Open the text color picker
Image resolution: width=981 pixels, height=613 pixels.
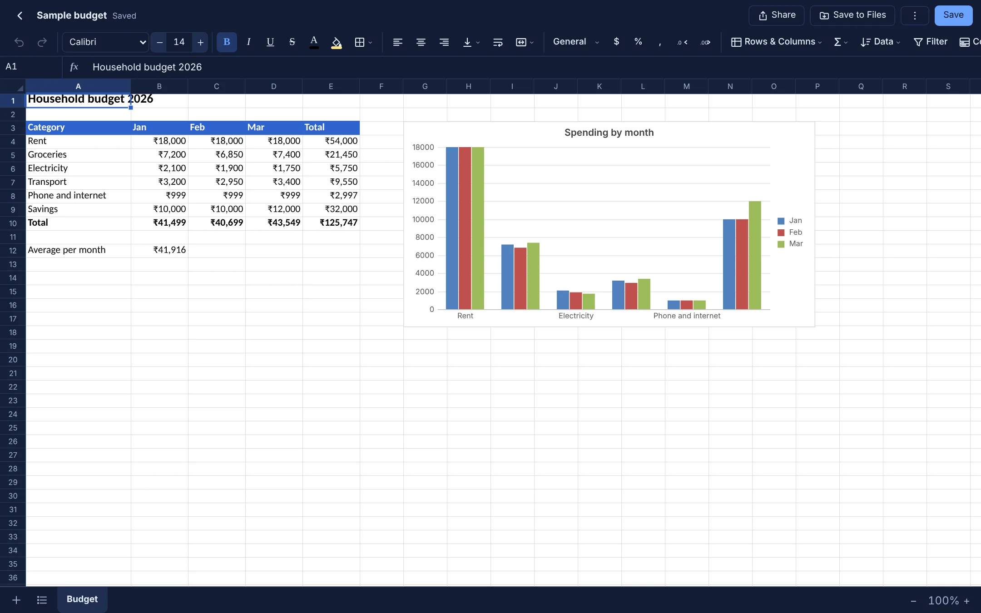(x=314, y=42)
